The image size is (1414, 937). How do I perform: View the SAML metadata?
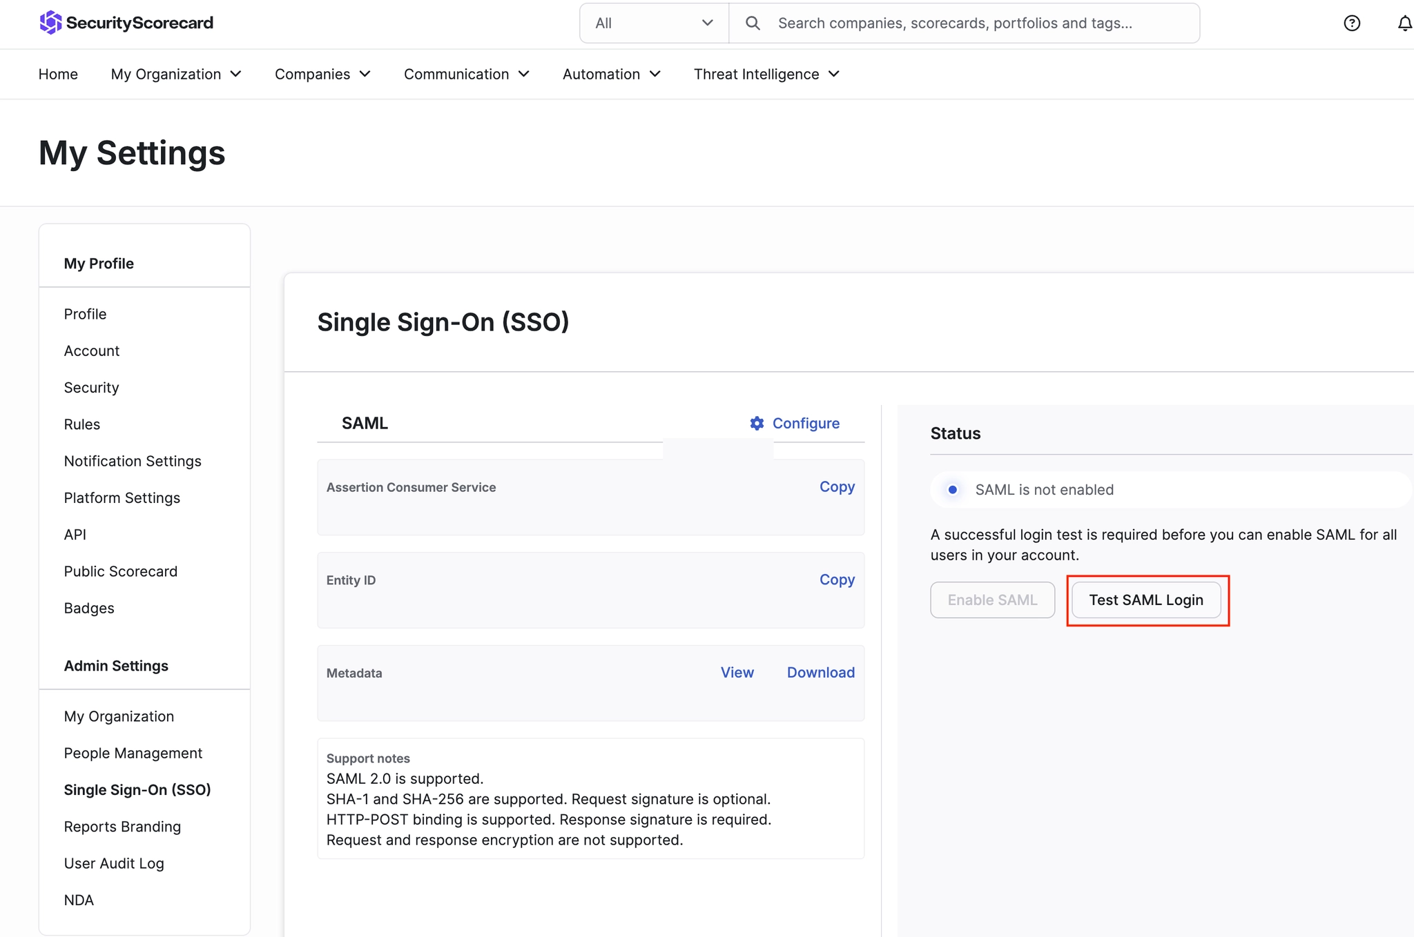tap(737, 672)
